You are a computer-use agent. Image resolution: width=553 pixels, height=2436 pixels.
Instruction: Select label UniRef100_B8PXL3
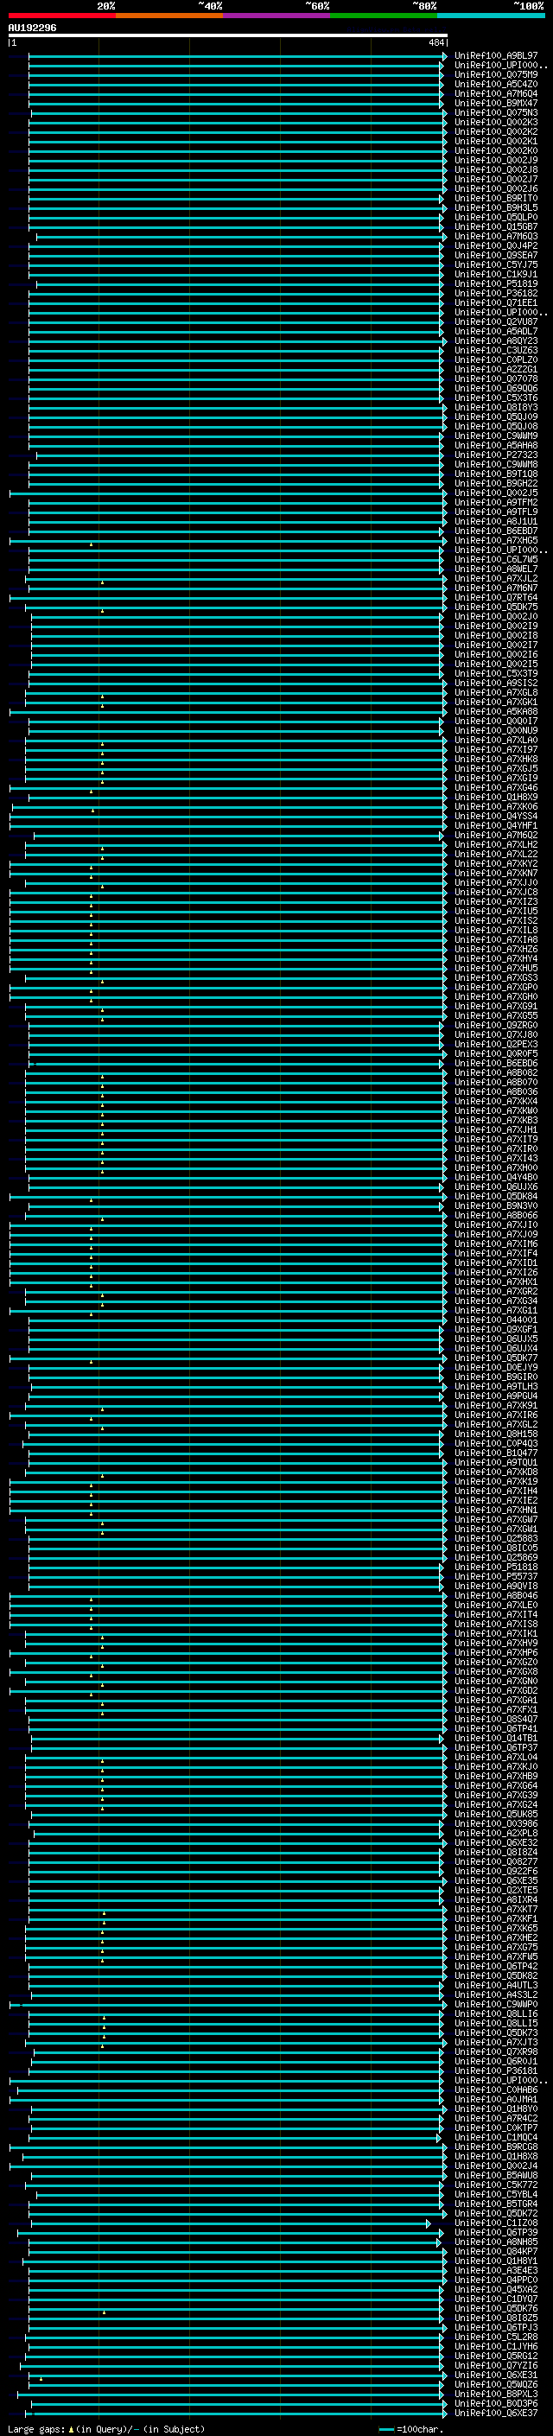point(496,2395)
